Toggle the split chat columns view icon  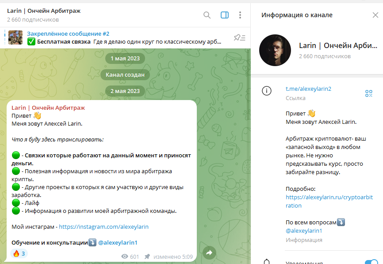[x=224, y=15]
